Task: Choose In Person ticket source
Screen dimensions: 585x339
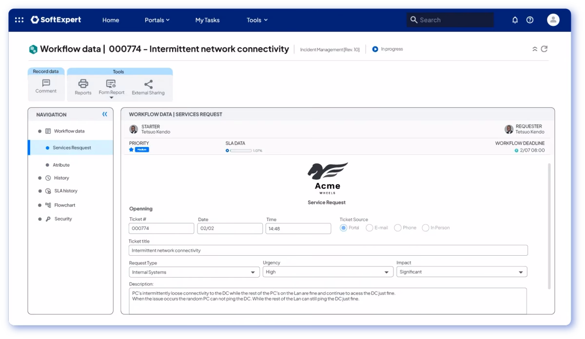Action: (x=426, y=228)
